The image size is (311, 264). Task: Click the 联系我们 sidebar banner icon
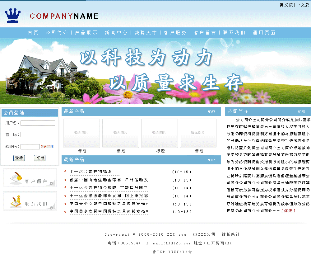[x=30, y=201]
